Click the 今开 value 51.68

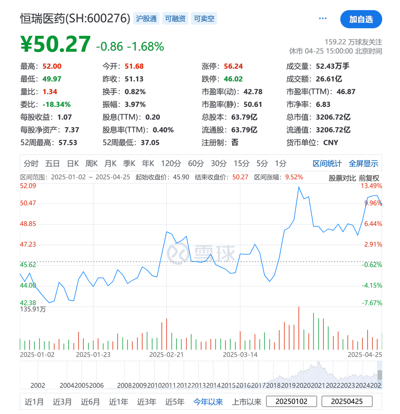(x=134, y=66)
